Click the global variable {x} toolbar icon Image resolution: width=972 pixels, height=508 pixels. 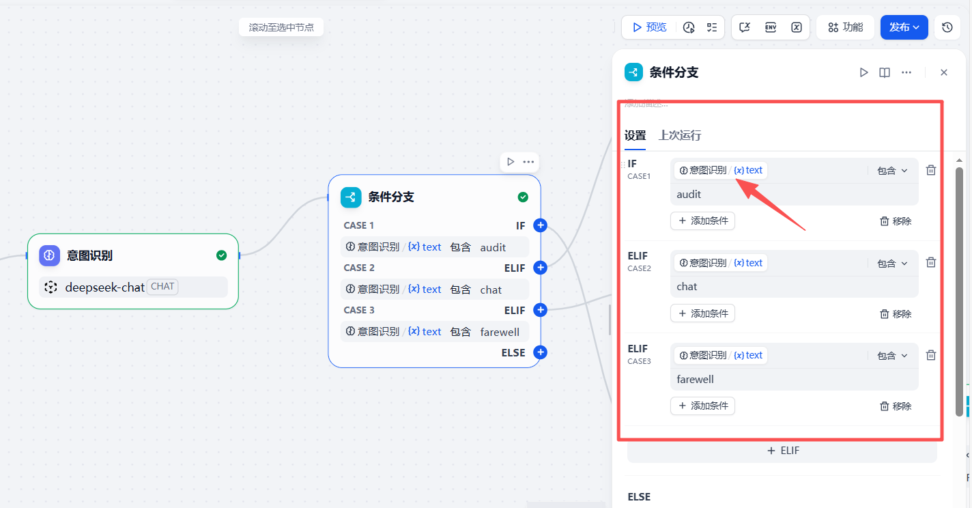[x=797, y=27]
